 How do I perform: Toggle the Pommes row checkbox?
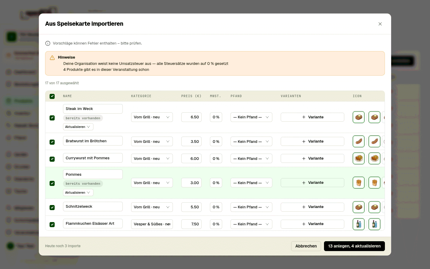tap(52, 183)
